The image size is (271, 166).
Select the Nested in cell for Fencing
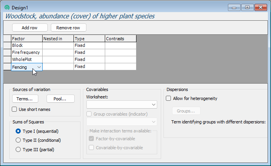pyautogui.click(x=58, y=67)
